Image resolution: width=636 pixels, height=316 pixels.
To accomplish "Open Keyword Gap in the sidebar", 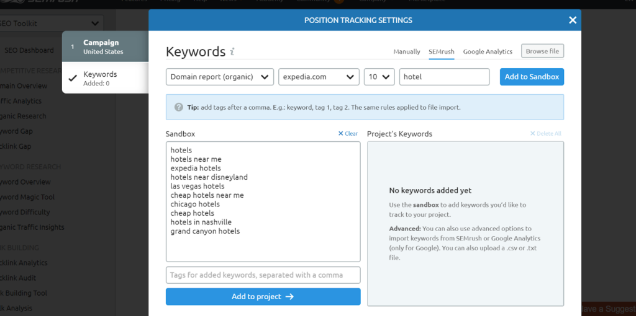I will point(16,131).
